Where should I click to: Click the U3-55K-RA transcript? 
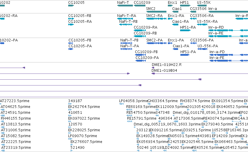click(202, 25)
